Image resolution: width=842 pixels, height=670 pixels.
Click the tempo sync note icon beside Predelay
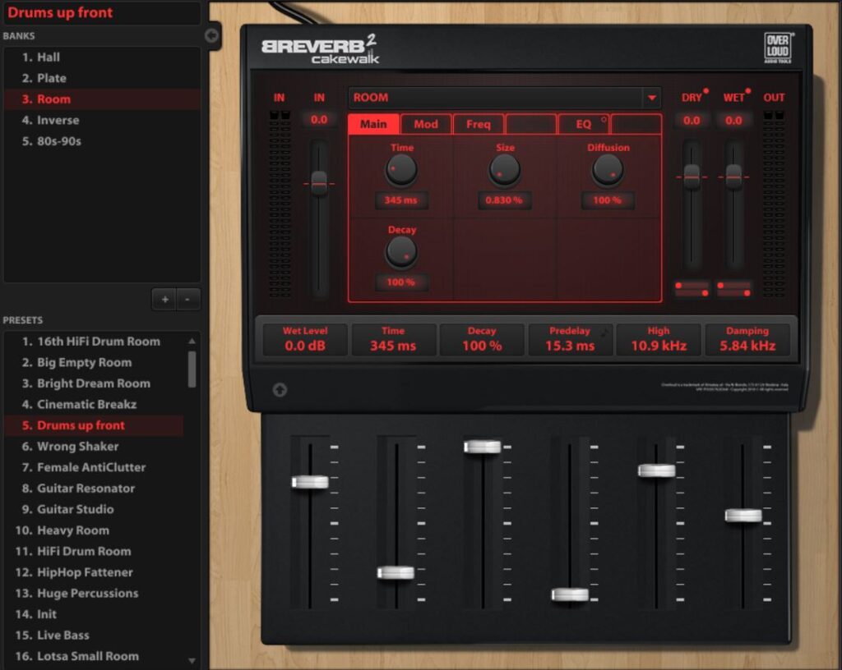pyautogui.click(x=605, y=331)
